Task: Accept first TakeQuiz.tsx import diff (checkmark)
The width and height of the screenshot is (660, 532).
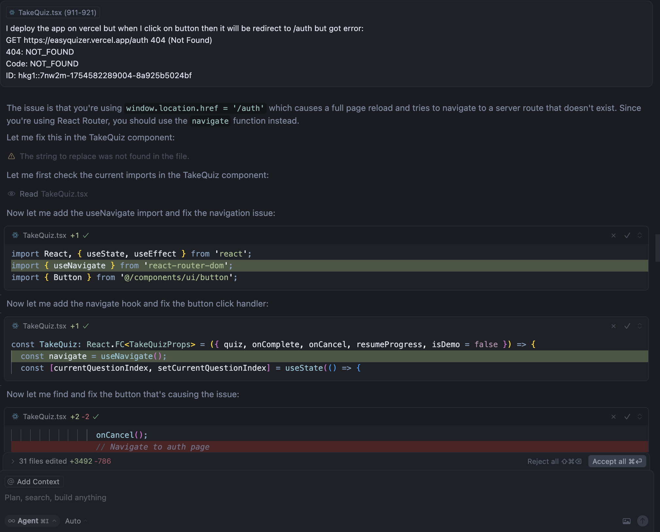Action: (627, 236)
